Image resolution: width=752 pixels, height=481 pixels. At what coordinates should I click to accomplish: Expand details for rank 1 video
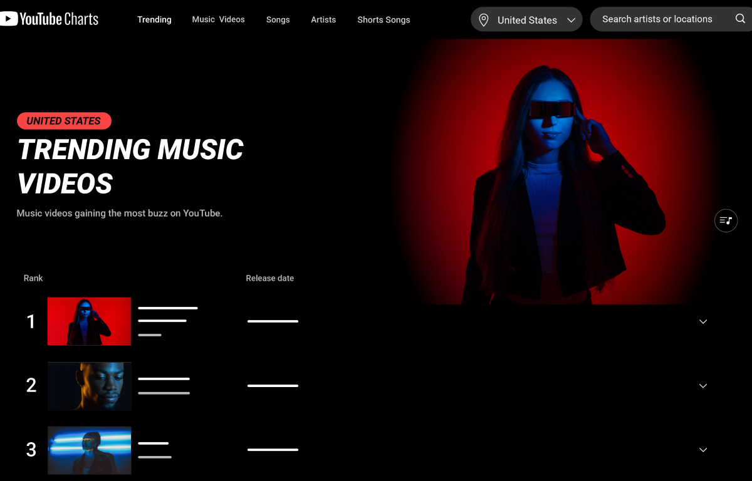click(703, 321)
